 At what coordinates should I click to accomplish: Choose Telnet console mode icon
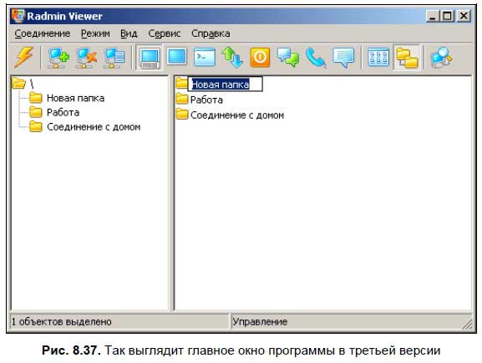tap(205, 57)
